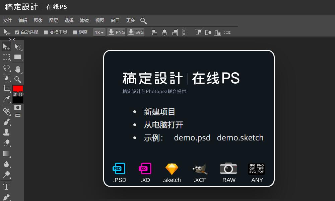Screen dimensions: 335x201
Task: Enable the 变换工具 checkbox
Action: pos(46,32)
